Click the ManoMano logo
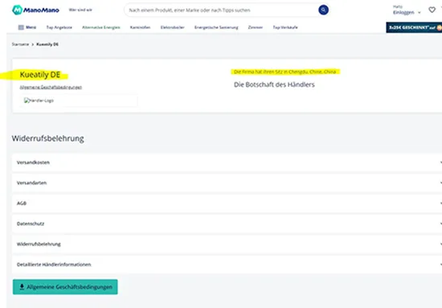The height and width of the screenshot is (308, 442). pos(35,10)
